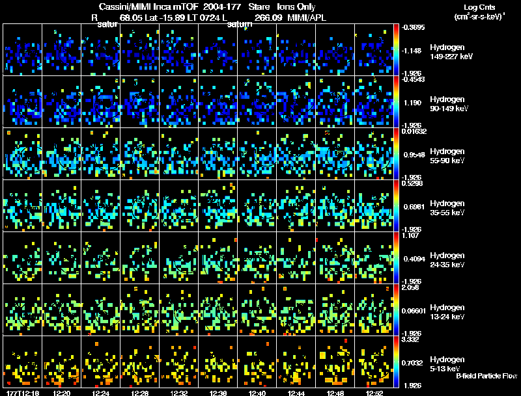Select the 'Hydrogen 5-13 keV' row label
This screenshot has height=396, width=521.
coord(447,364)
